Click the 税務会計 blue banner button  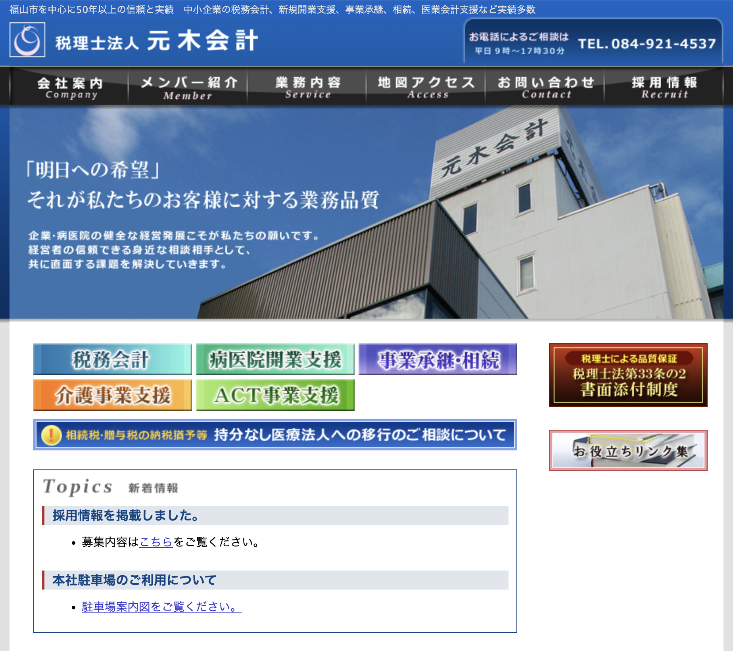112,359
